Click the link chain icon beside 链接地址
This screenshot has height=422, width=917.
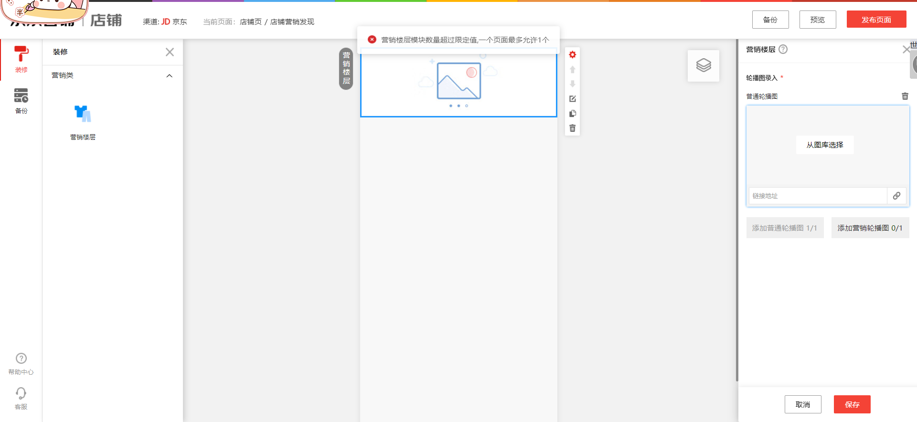[x=896, y=196]
